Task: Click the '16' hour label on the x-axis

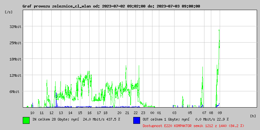Action: [90, 113]
